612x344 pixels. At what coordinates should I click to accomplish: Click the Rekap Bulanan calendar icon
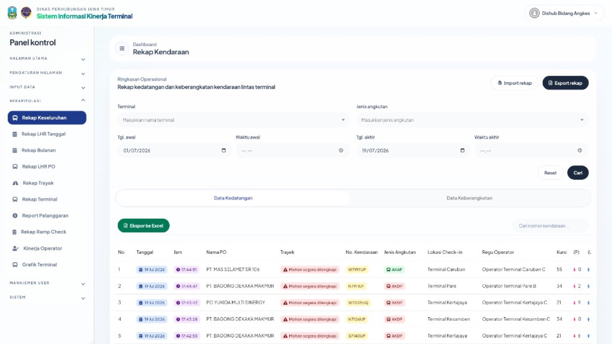click(15, 151)
